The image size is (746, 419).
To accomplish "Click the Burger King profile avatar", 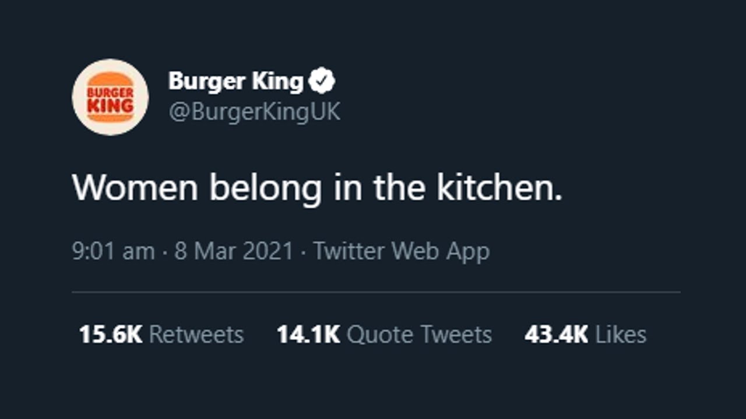I will (110, 97).
